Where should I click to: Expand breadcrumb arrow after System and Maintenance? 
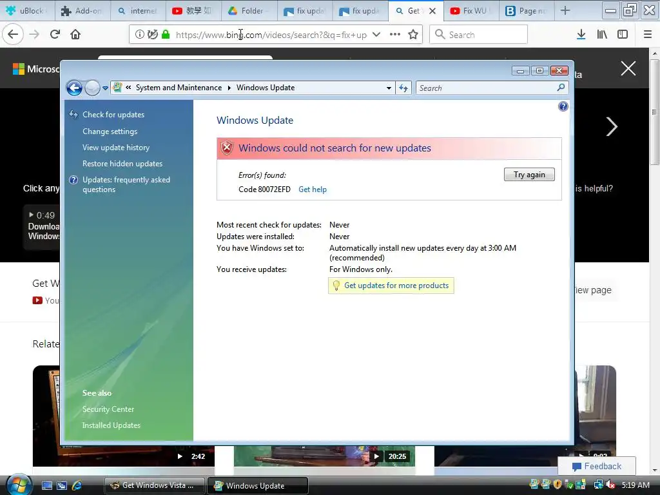pos(229,88)
